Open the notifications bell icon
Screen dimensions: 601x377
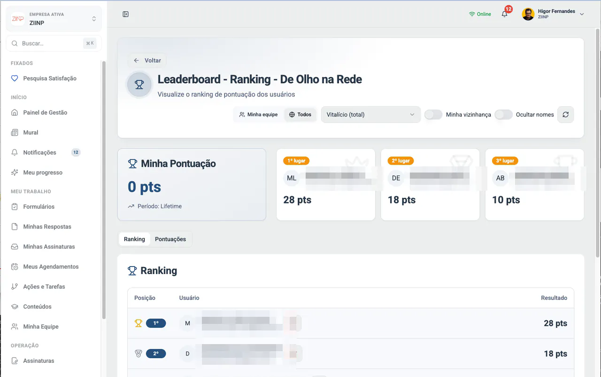(505, 14)
